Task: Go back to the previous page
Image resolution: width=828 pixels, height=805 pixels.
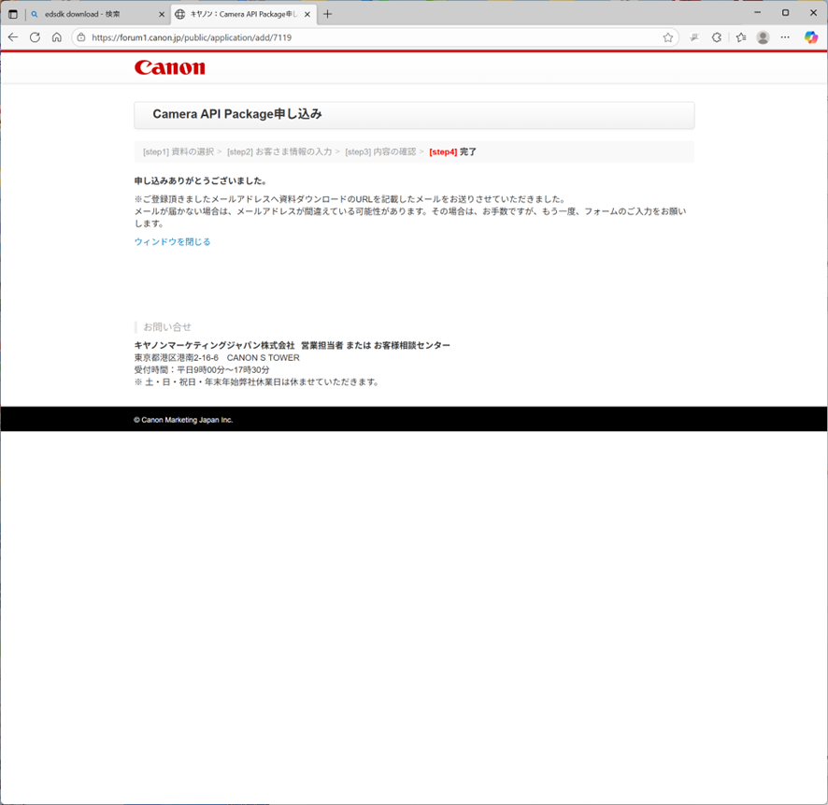Action: click(13, 37)
